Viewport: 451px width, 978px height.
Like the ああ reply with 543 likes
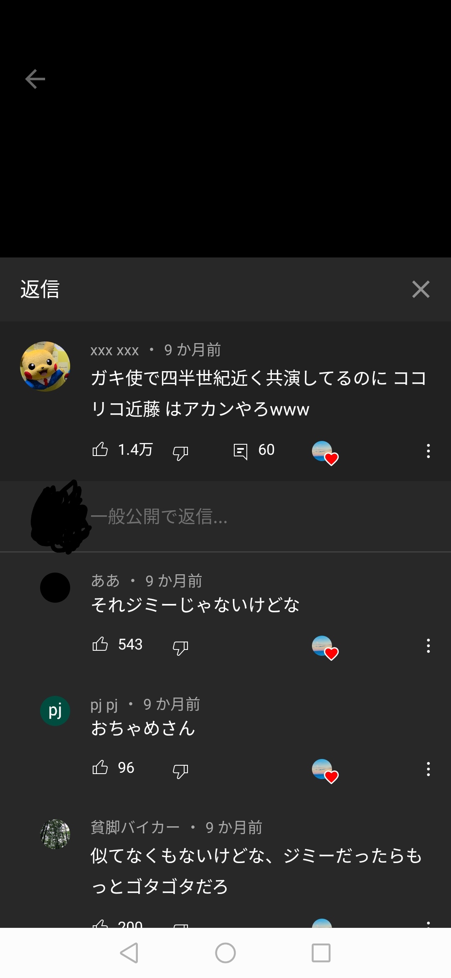100,644
